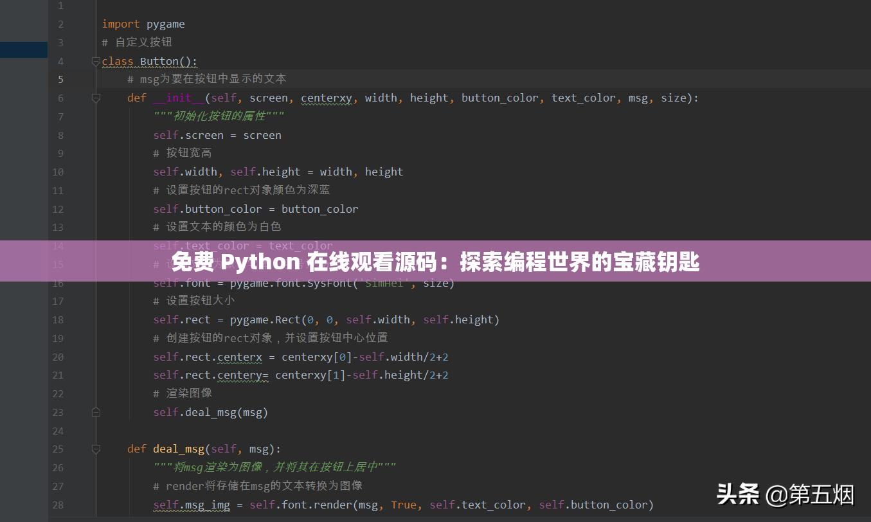The height and width of the screenshot is (522, 871).
Task: Collapse the __init__ method fold arrow
Action: [x=96, y=98]
